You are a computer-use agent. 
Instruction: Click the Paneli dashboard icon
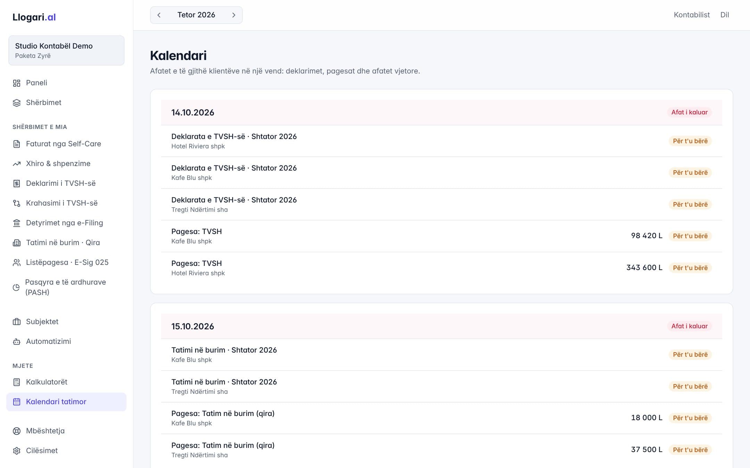(17, 83)
